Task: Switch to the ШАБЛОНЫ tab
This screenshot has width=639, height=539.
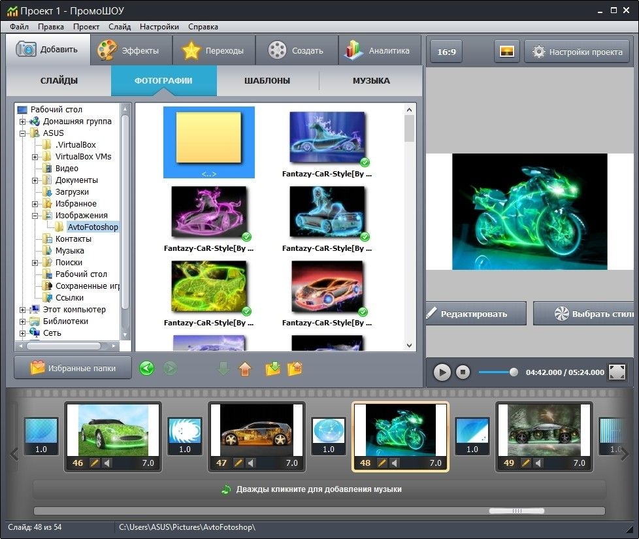Action: pyautogui.click(x=267, y=81)
